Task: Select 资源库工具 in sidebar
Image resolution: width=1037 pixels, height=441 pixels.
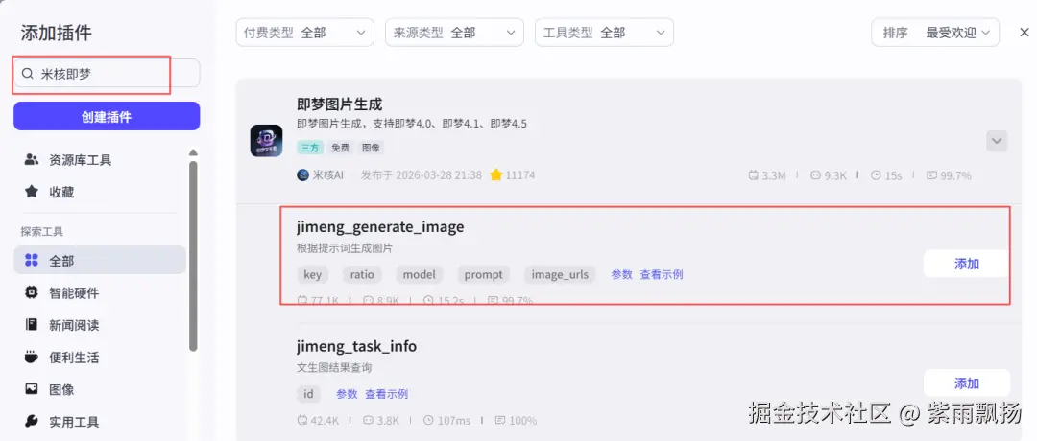Action: pos(100,160)
